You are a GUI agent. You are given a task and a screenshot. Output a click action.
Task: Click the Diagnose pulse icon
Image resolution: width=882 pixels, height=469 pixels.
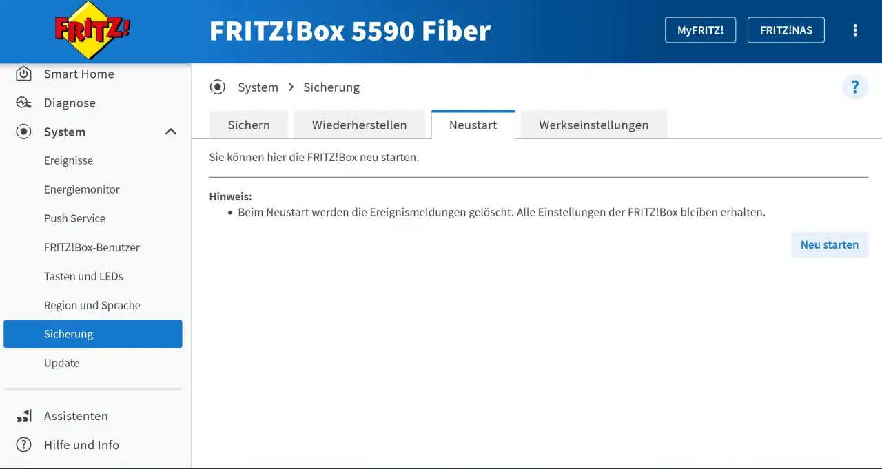(x=23, y=103)
